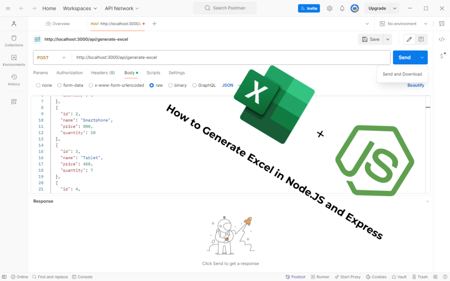Screen dimensions: 450x281
Task: Click the Save button
Action: (370, 40)
